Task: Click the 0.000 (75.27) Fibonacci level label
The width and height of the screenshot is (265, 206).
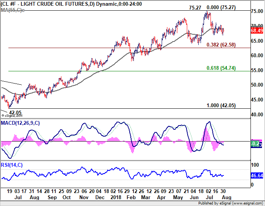Action: (x=221, y=8)
